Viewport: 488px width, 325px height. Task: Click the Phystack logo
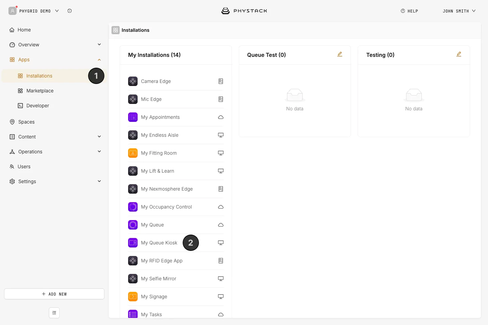click(244, 11)
